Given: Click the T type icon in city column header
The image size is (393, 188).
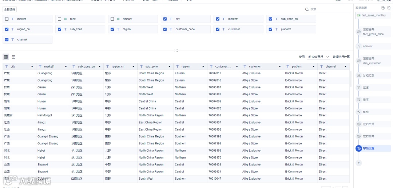Looking at the screenshot, I should (6, 67).
